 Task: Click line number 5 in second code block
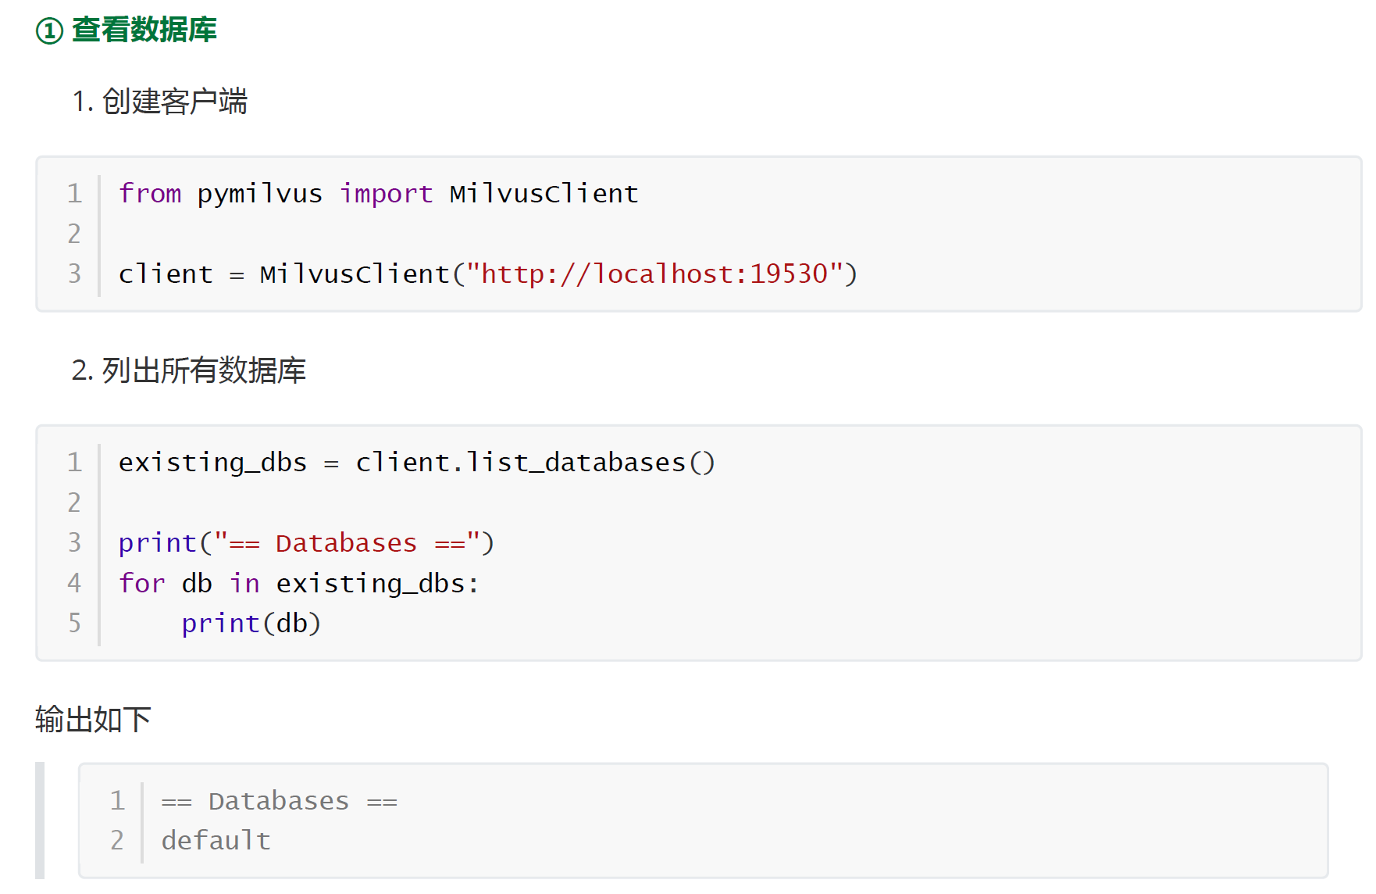75,623
